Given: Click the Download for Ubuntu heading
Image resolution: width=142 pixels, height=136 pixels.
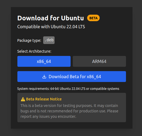Looking at the screenshot, I should (x=51, y=18).
